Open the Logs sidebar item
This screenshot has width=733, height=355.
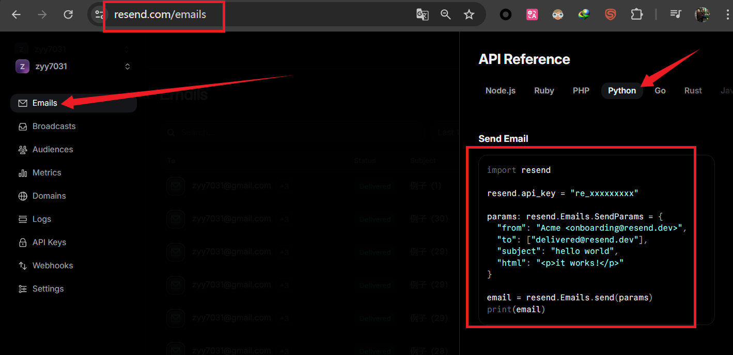73,219
